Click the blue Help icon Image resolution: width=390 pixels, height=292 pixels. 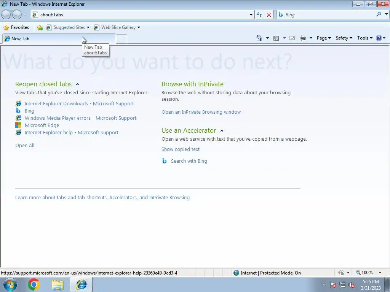tap(379, 38)
